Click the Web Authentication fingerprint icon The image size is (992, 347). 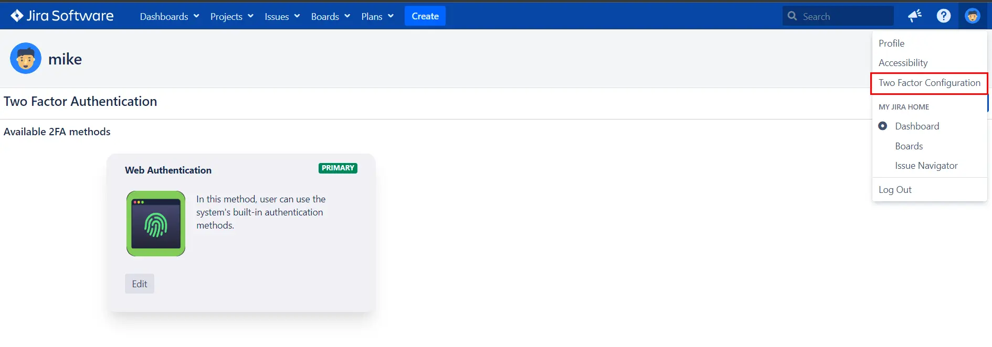(156, 223)
